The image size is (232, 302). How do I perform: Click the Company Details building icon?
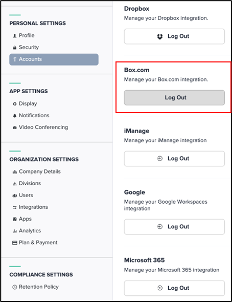(x=15, y=172)
